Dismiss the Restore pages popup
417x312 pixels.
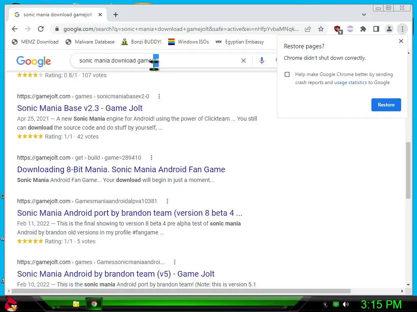tap(401, 41)
